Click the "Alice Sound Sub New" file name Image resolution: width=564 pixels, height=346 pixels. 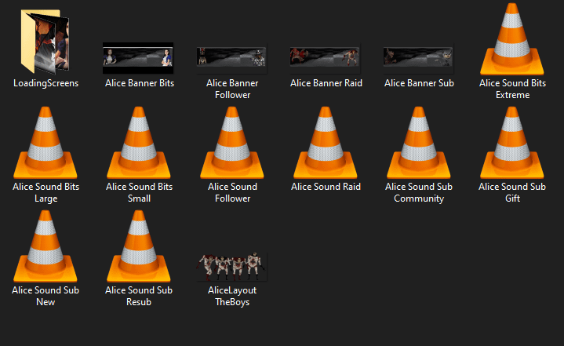[45, 296]
